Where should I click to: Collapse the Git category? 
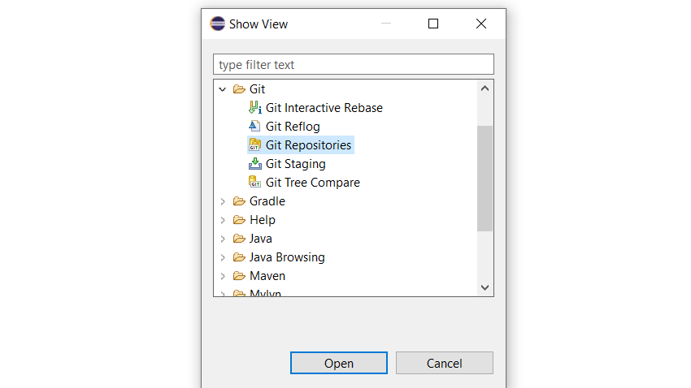223,89
